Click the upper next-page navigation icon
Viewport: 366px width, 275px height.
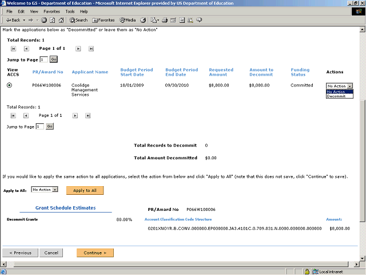point(78,49)
